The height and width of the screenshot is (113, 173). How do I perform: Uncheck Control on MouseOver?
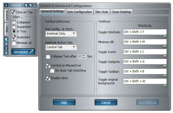tap(48, 65)
